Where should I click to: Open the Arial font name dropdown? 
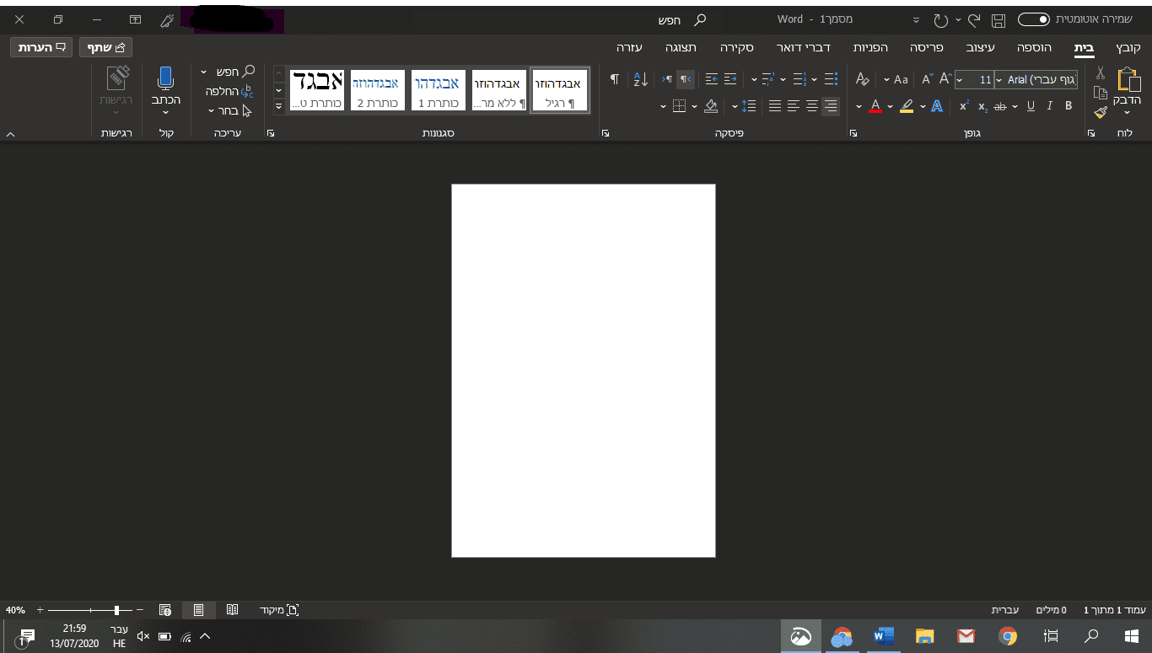click(x=999, y=80)
